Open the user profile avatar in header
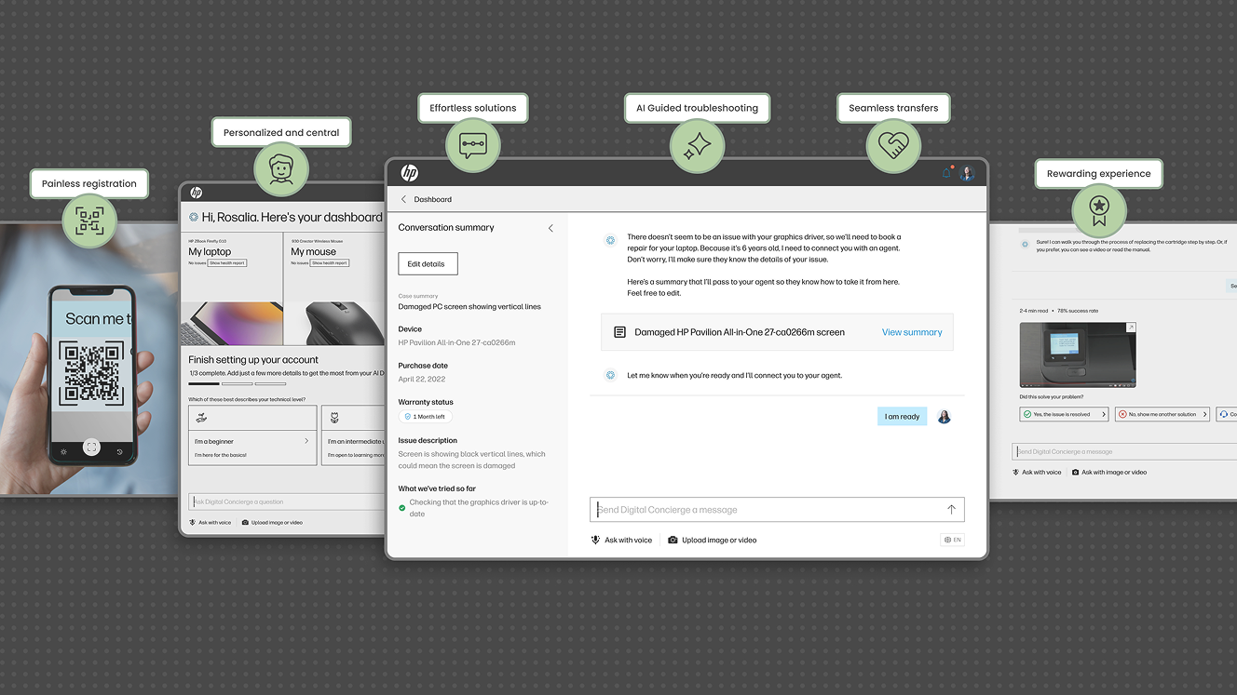The image size is (1237, 695). (x=967, y=173)
